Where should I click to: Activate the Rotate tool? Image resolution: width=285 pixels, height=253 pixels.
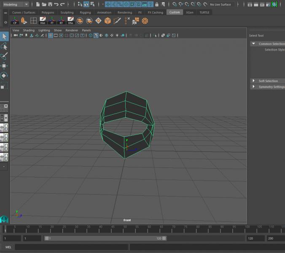click(x=4, y=76)
